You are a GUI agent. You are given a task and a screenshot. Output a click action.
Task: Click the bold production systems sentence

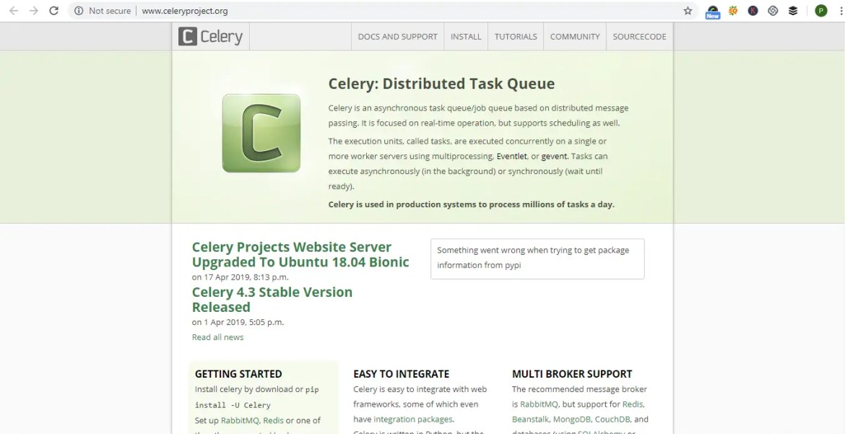pos(472,204)
